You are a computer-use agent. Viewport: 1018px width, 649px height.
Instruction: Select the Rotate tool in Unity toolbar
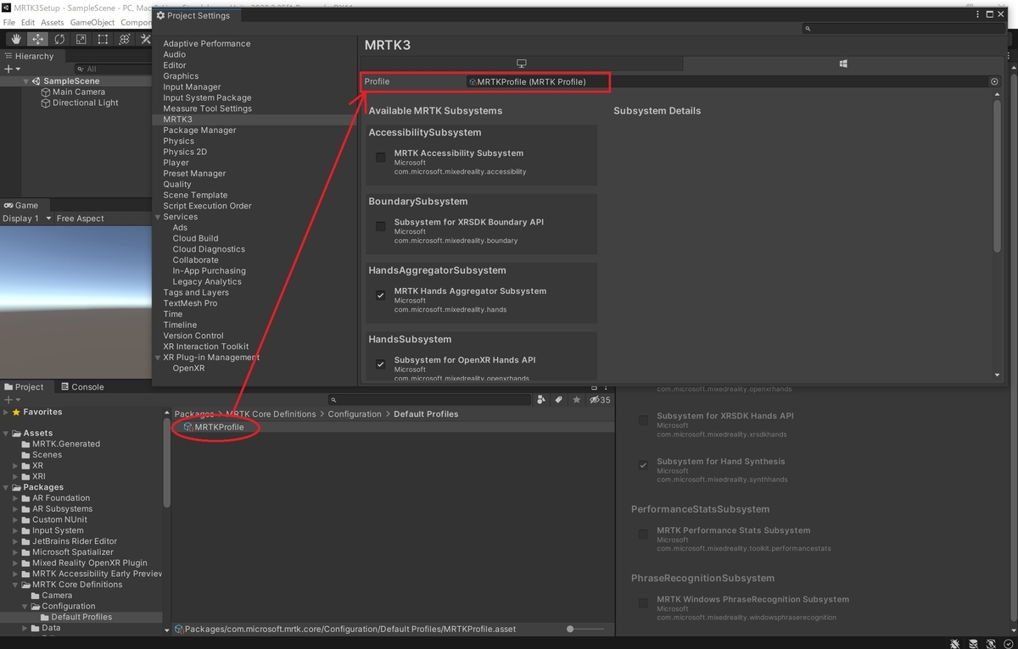[x=59, y=39]
